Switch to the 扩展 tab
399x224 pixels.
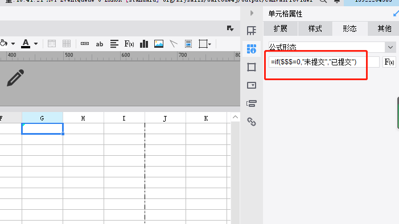click(x=281, y=28)
